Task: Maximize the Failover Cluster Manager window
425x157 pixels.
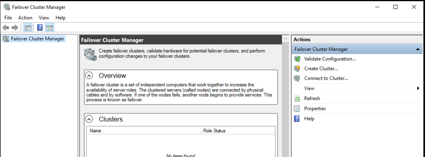Action: [x=396, y=7]
